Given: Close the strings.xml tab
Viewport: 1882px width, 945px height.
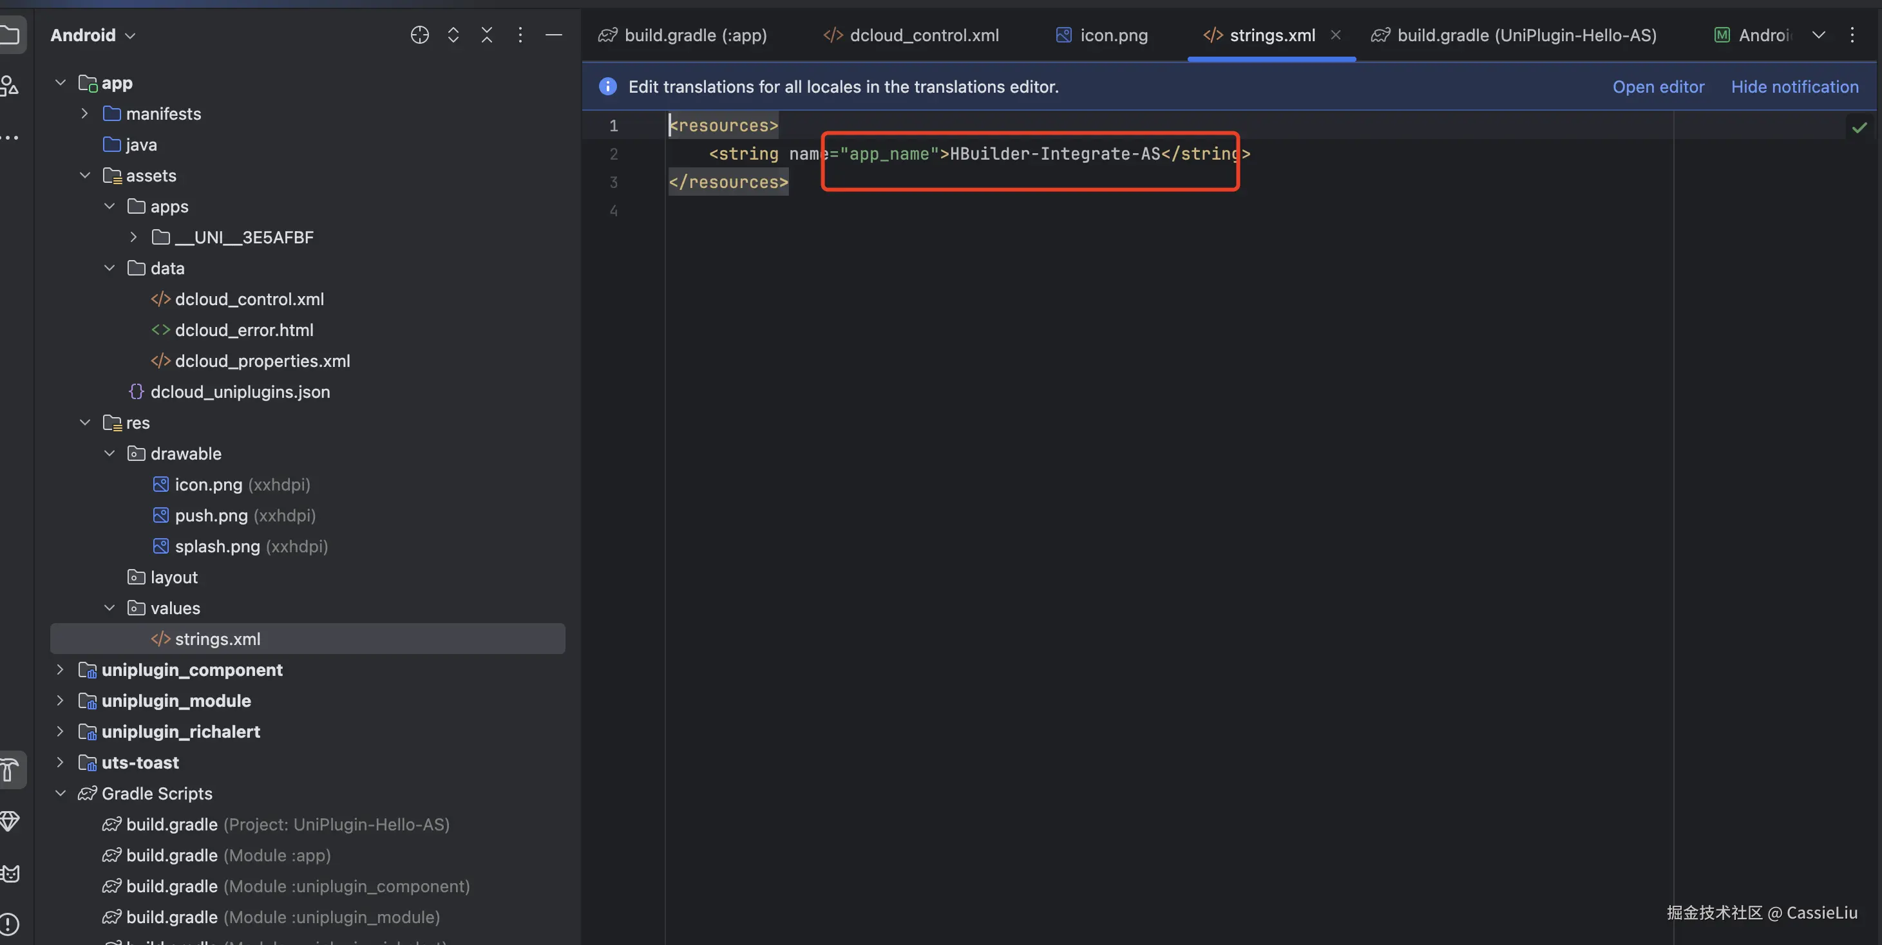Looking at the screenshot, I should 1336,35.
